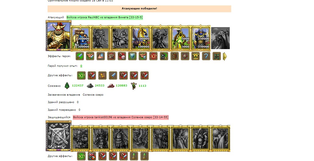The width and height of the screenshot is (314, 161).
Task: Click the dice hero effect icon
Action: 122,56
